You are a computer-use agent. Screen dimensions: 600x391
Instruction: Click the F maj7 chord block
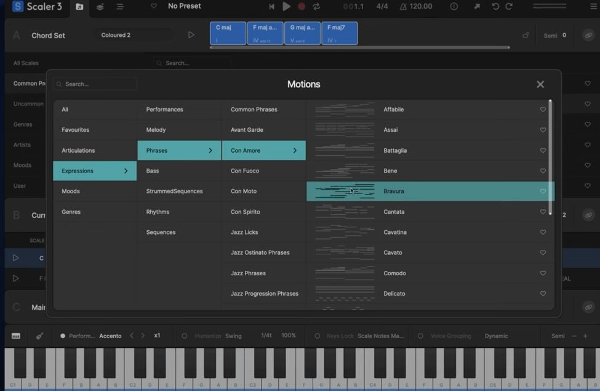tap(339, 33)
